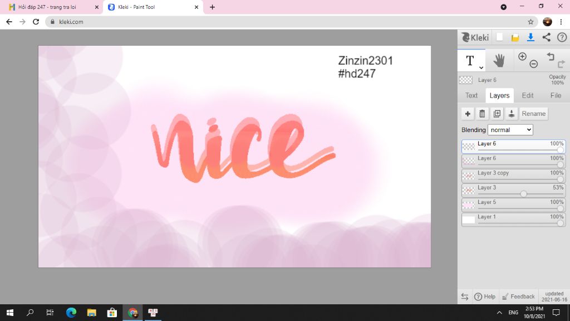
Task: Select the Hand pan tool
Action: (499, 60)
